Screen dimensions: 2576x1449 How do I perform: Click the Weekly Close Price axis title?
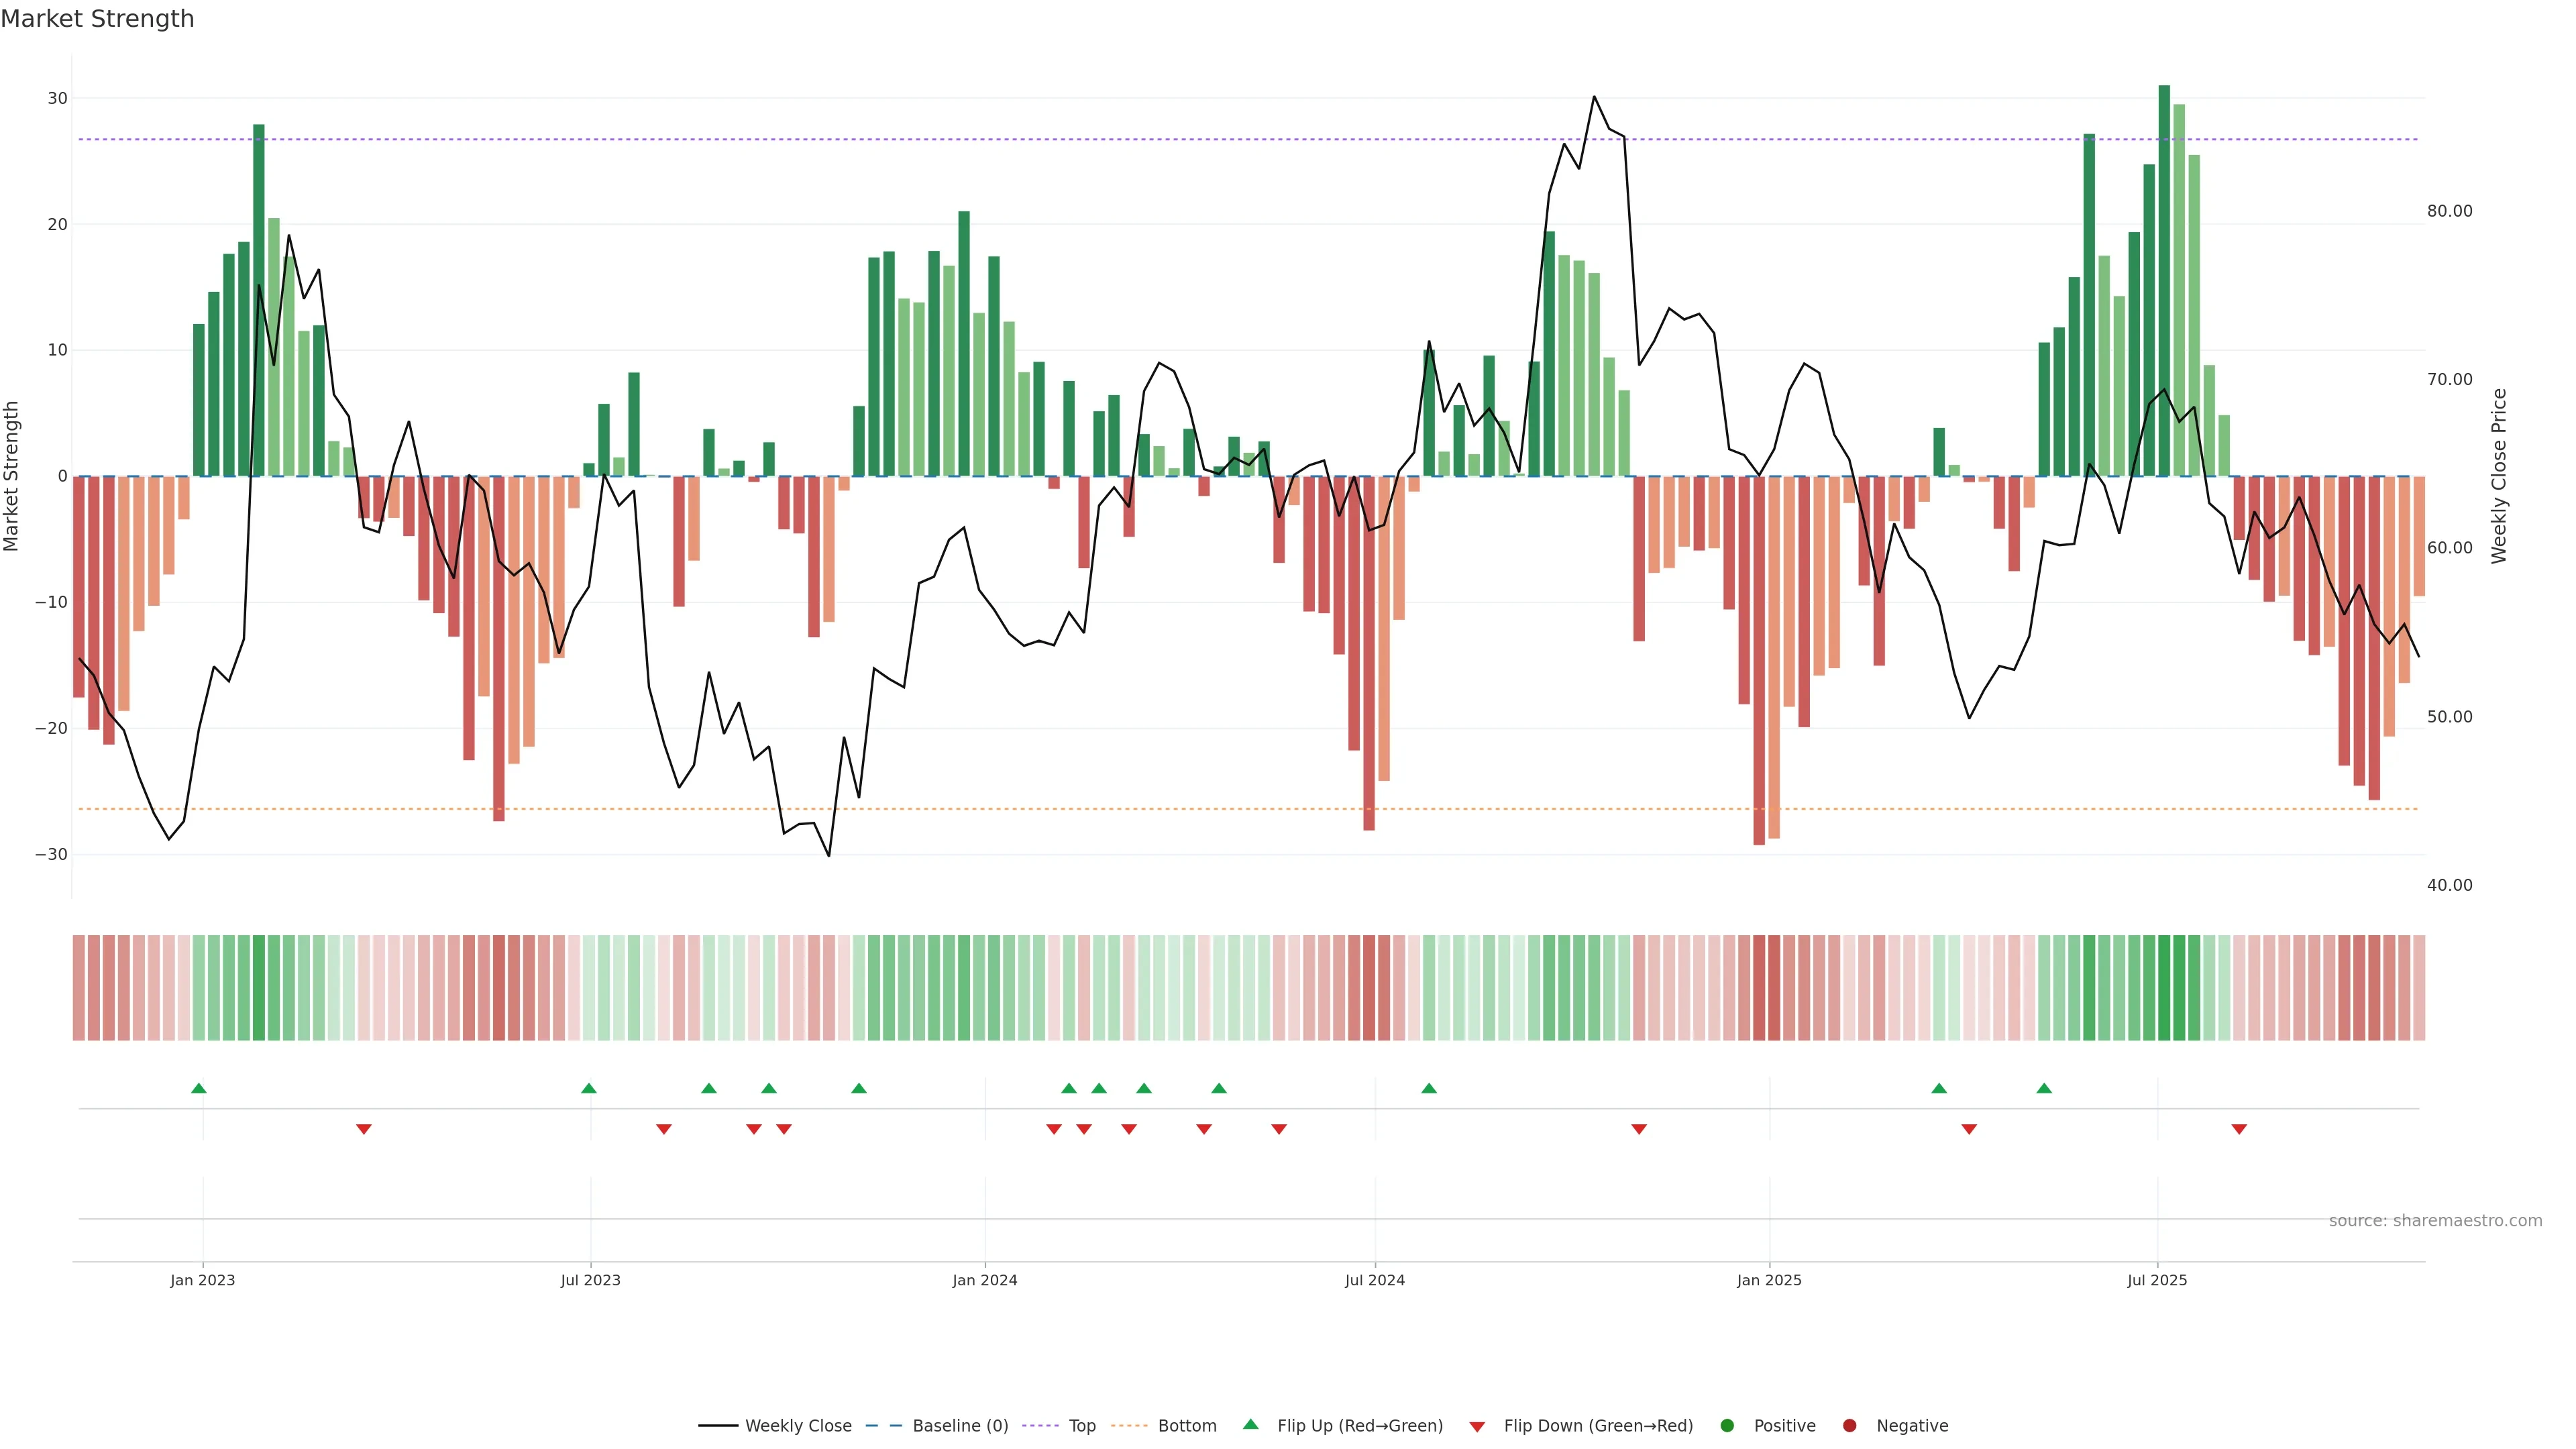2499,476
